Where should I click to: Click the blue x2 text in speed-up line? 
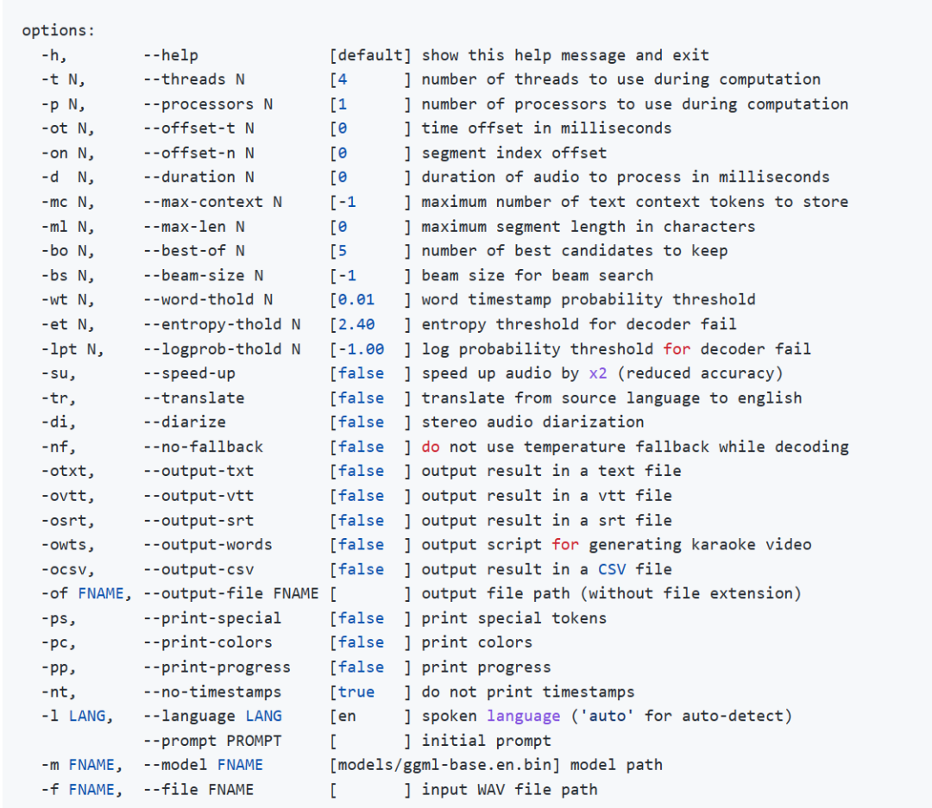[598, 373]
